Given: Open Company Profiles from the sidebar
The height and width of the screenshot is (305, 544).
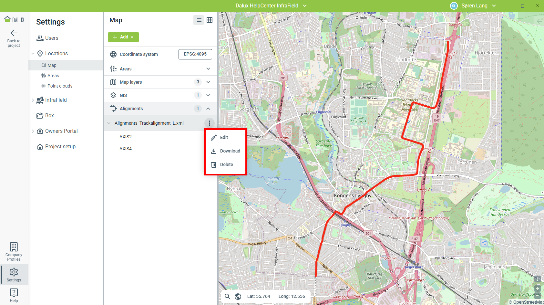Looking at the screenshot, I should [14, 252].
